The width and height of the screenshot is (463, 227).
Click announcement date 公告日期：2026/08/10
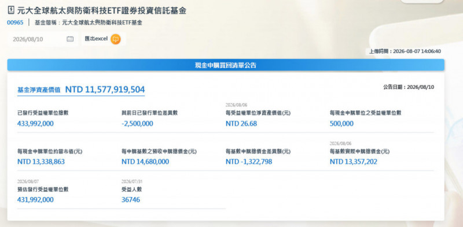coord(409,87)
